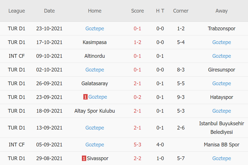This screenshot has width=248, height=165.
Task: Click Hatayspor away team name
Action: 221,97
